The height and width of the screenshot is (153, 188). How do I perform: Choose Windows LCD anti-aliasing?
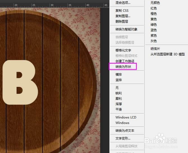[126, 117]
